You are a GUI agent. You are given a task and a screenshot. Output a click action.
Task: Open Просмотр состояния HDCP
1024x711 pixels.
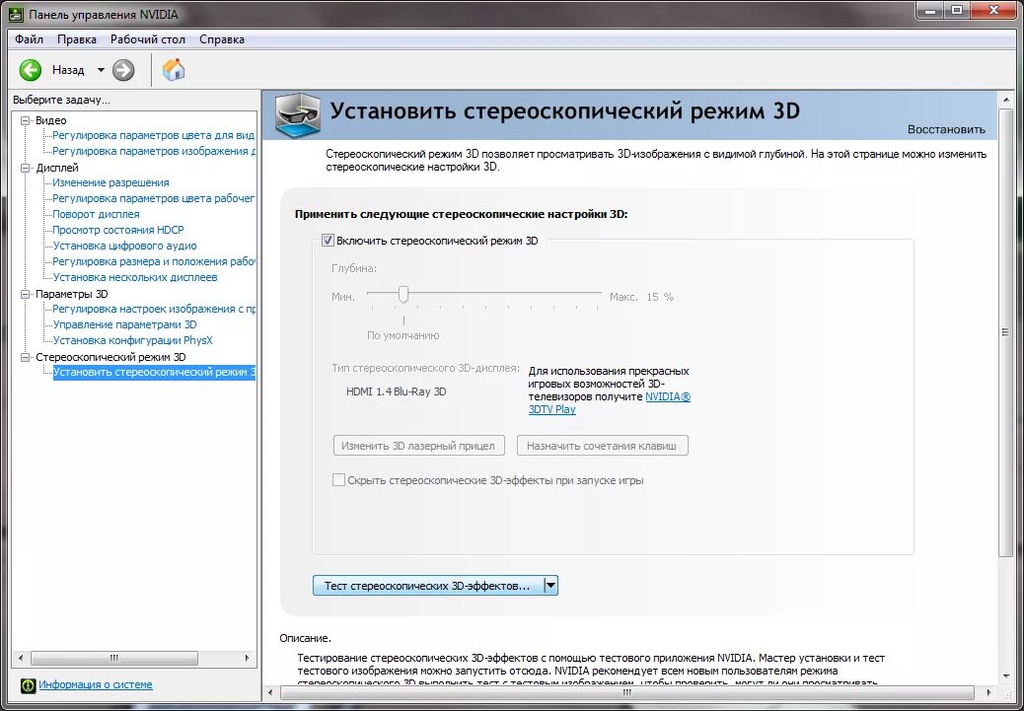[118, 230]
